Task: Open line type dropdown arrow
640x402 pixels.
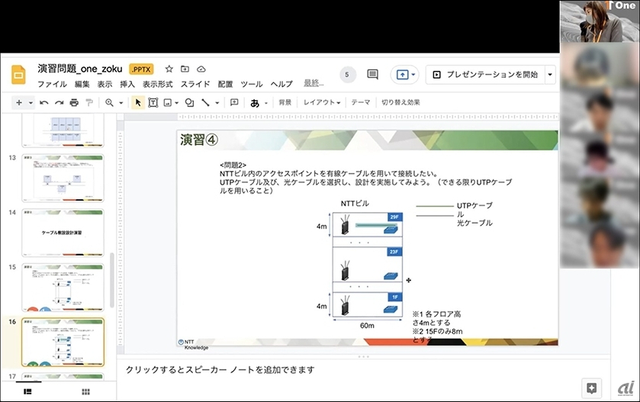Action: [x=217, y=103]
